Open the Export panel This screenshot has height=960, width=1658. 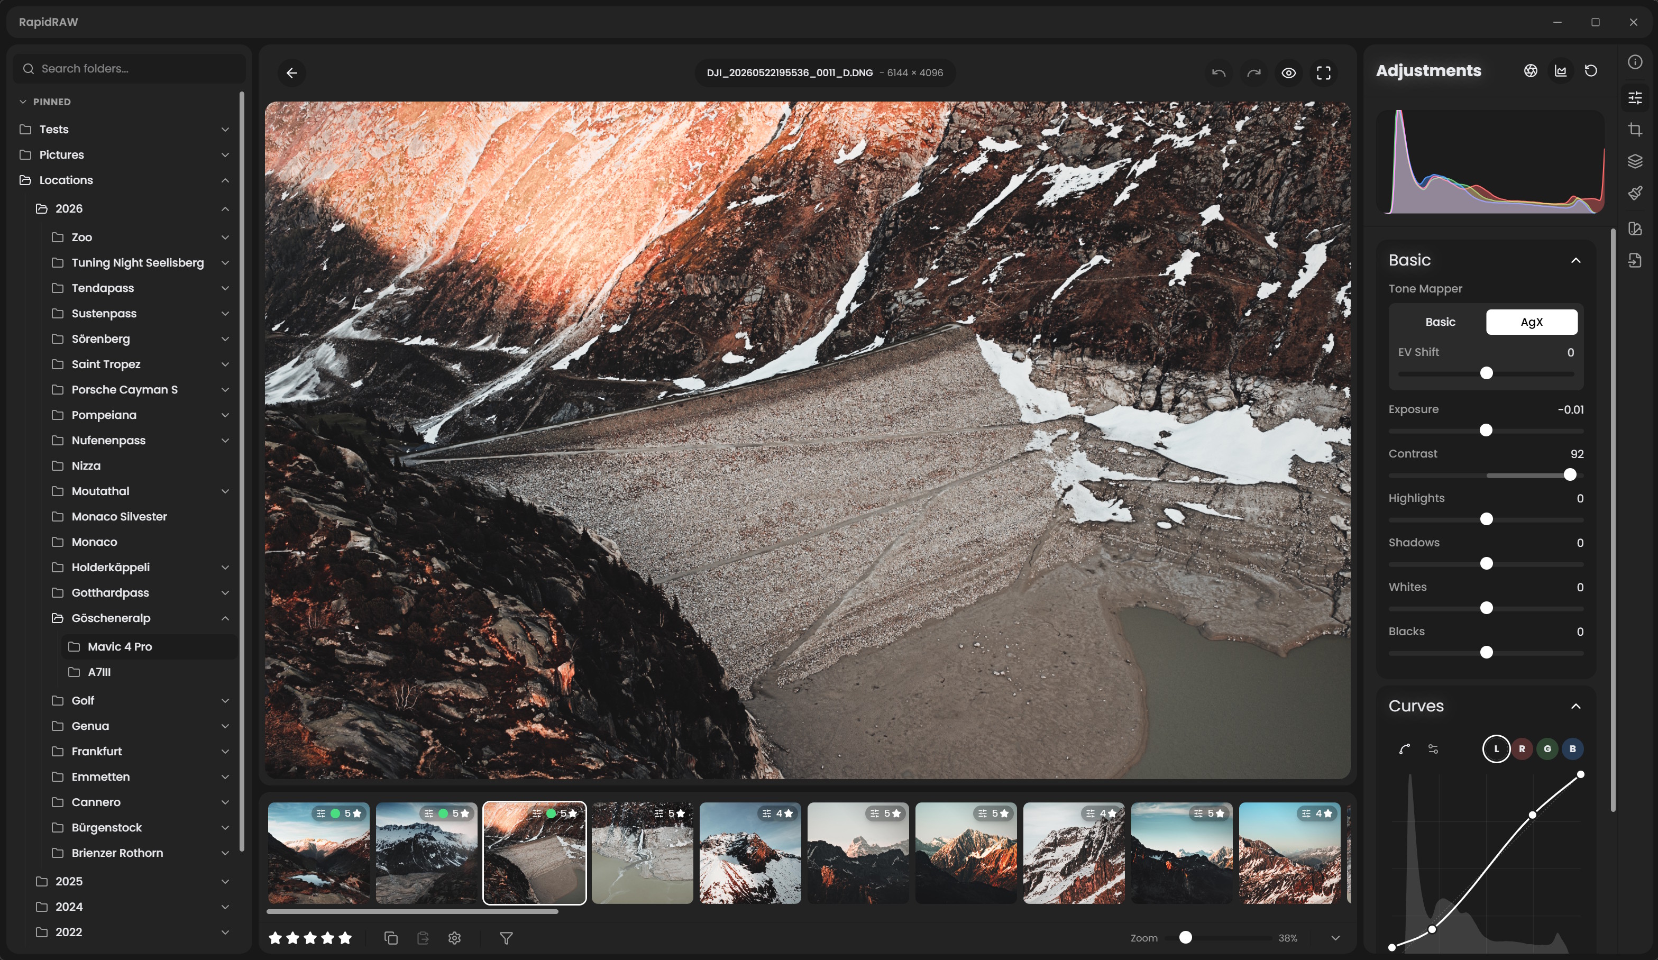tap(1635, 260)
